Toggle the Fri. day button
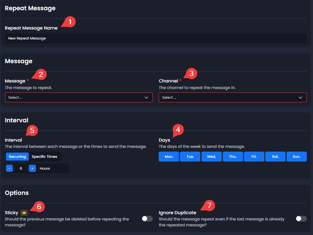The height and width of the screenshot is (235, 313). coord(254,157)
